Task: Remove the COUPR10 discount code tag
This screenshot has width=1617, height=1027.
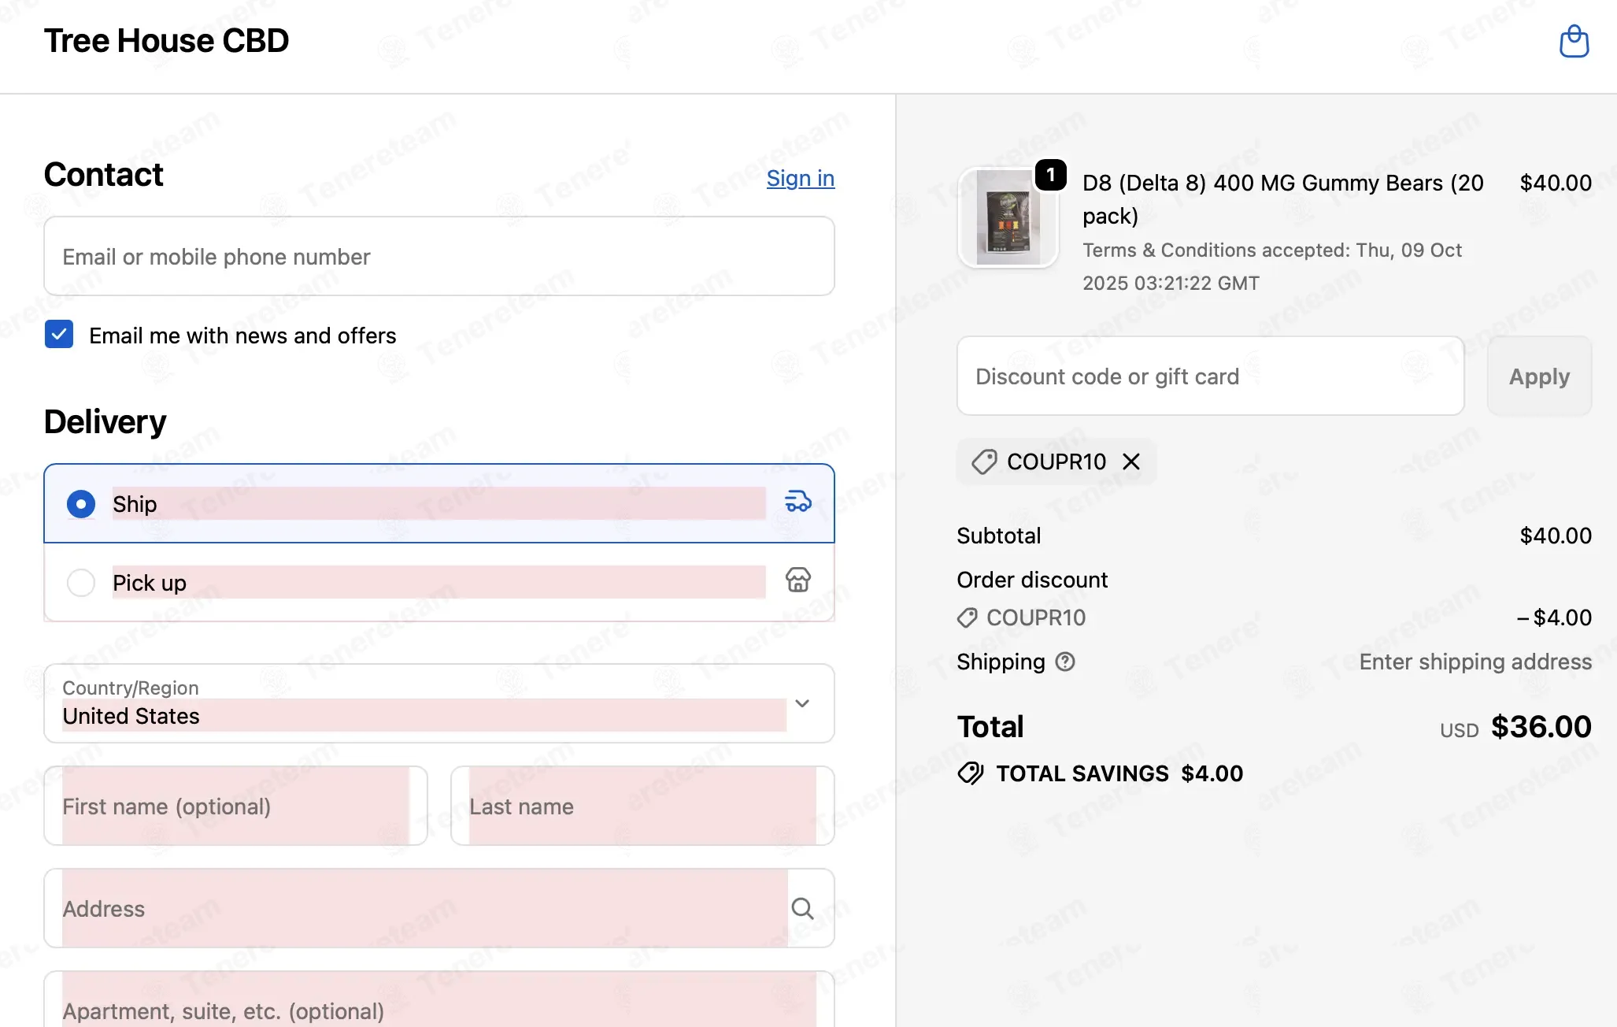Action: [x=1131, y=462]
